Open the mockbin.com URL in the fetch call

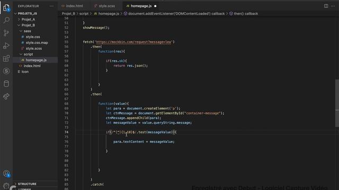pos(133,42)
